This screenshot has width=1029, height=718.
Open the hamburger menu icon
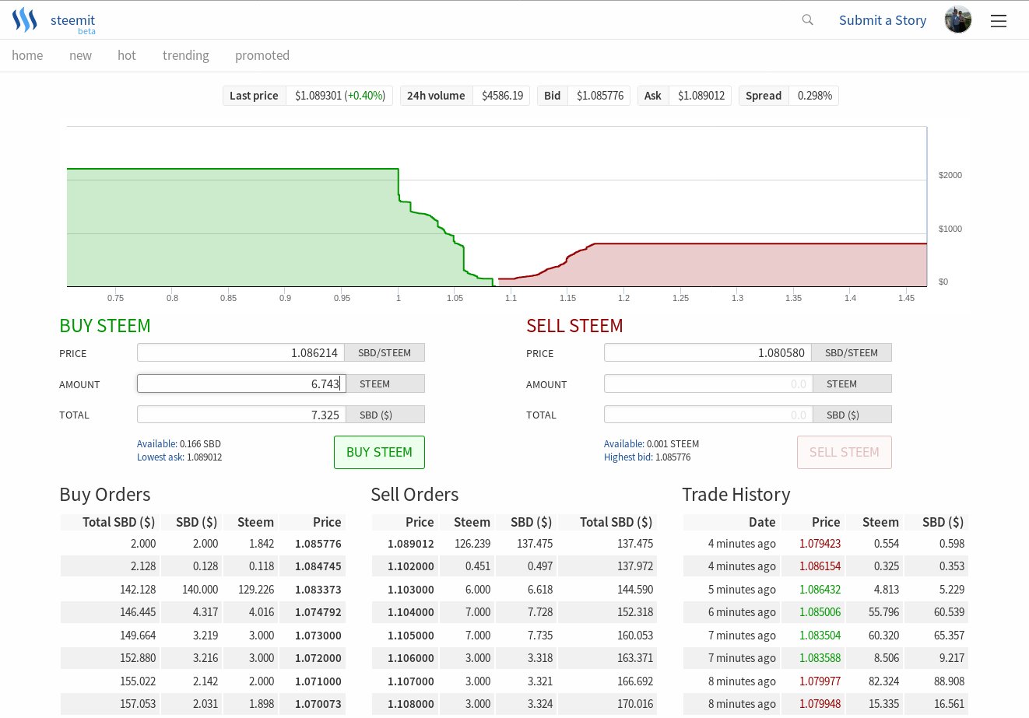pyautogui.click(x=999, y=21)
